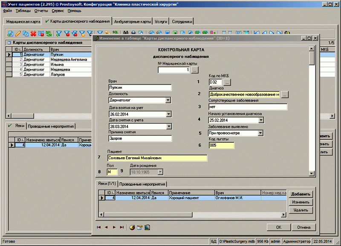This screenshot has height=246, width=341.
Task: Expand the Заболевание выявлено dropdown
Action: (x=260, y=133)
